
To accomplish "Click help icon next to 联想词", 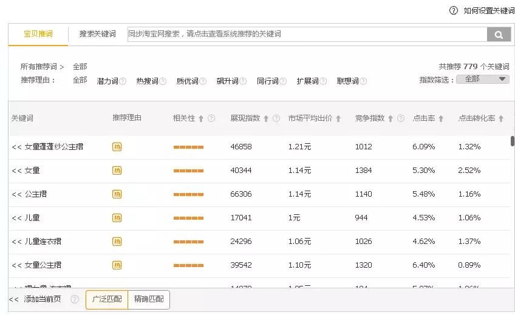I will (x=363, y=81).
